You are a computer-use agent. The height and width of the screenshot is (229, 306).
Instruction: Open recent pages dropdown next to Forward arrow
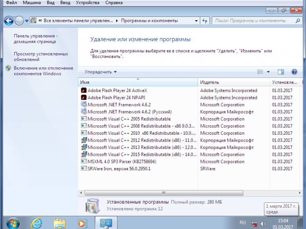coord(27,21)
